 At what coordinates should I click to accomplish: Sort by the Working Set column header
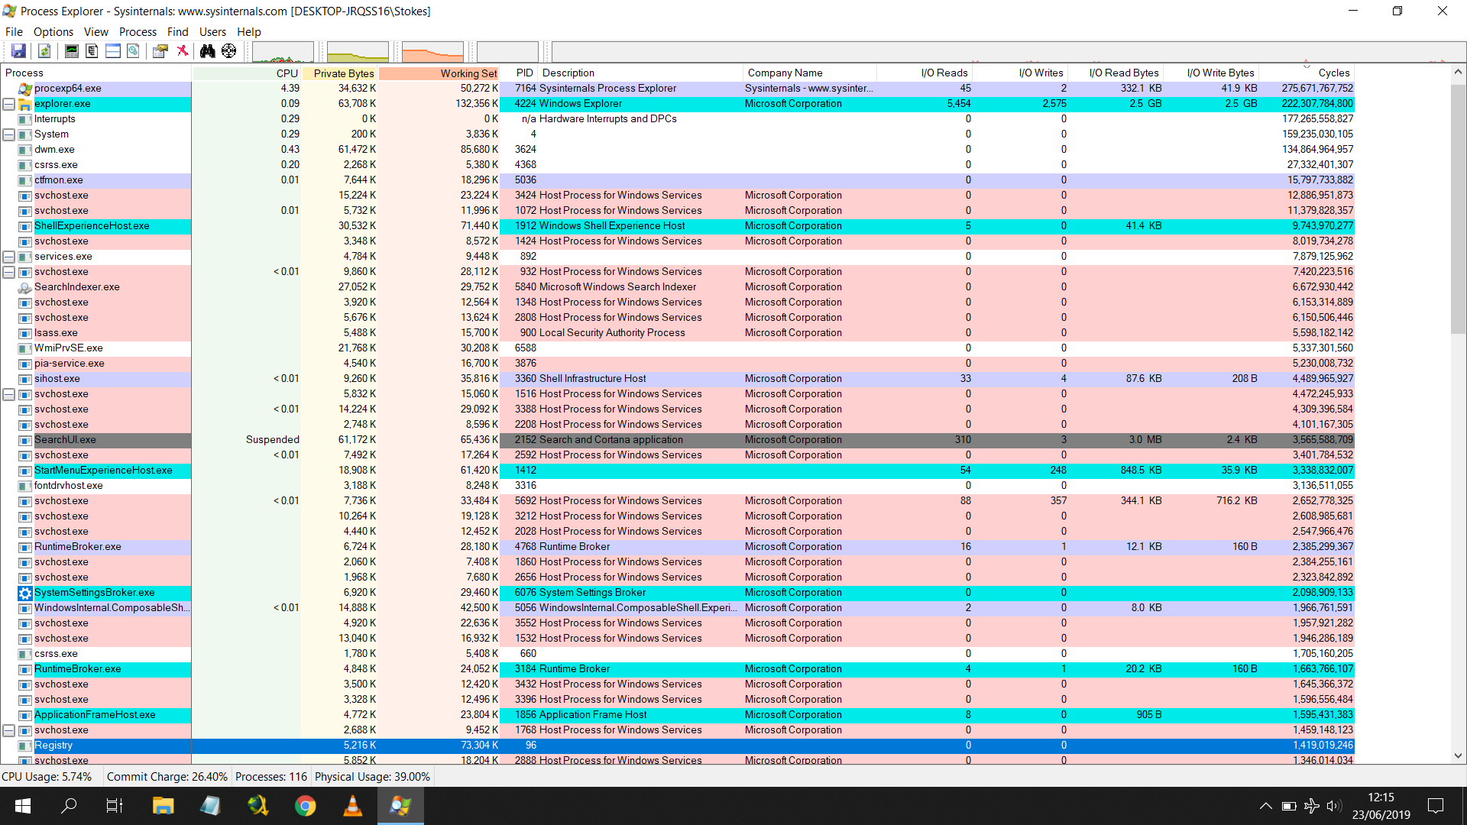439,73
